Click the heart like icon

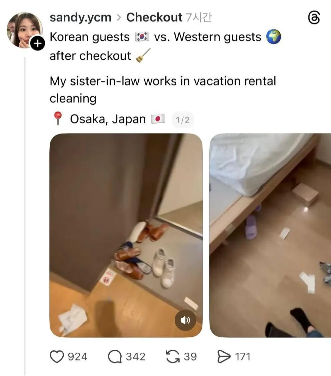[x=57, y=357]
